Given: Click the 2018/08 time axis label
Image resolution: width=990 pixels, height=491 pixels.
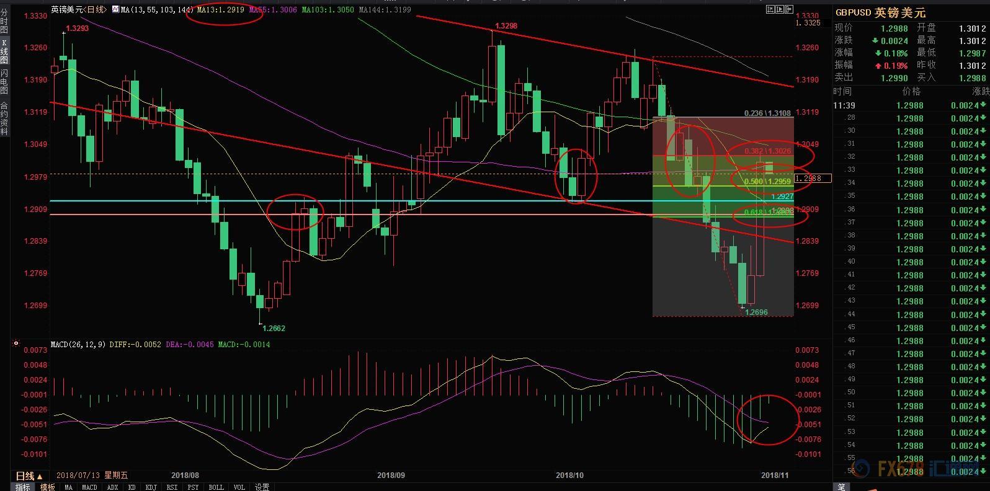Looking at the screenshot, I should pos(184,476).
